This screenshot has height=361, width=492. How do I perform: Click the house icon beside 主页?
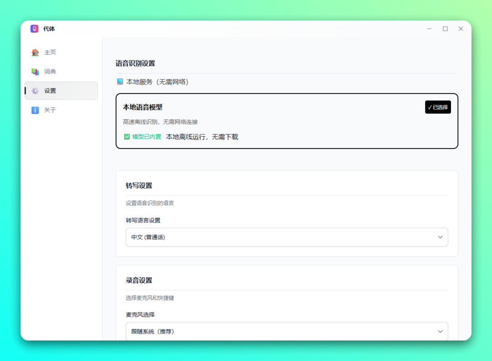(x=35, y=52)
